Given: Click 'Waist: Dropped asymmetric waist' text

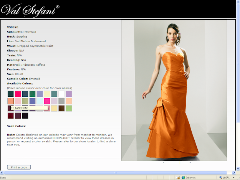Looking at the screenshot, I should click(30, 46).
